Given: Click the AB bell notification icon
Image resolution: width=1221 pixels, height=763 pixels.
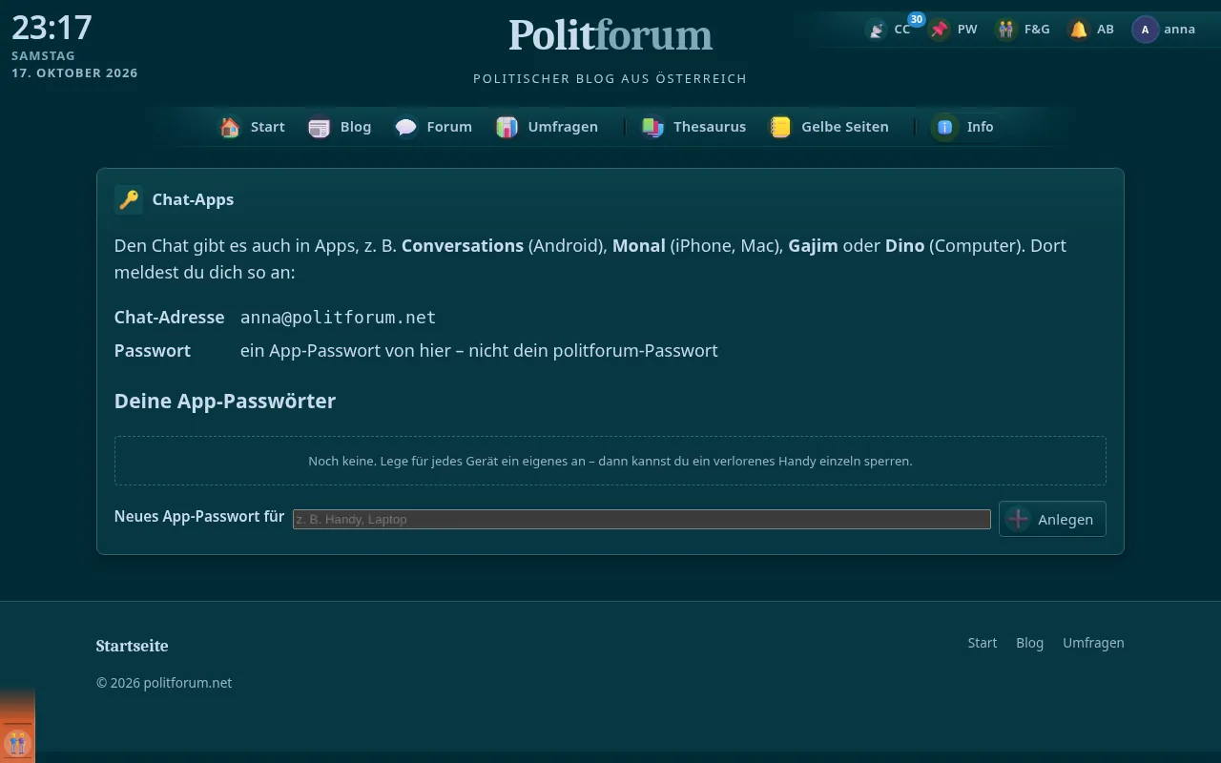Looking at the screenshot, I should point(1078,30).
